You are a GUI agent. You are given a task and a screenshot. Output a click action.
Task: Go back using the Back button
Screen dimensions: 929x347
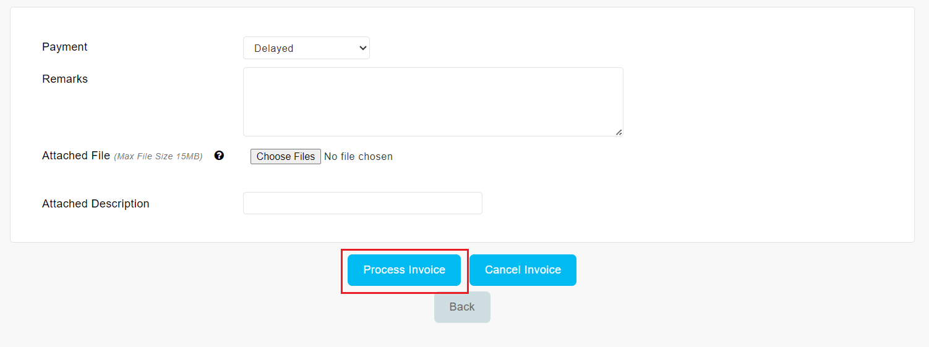pyautogui.click(x=462, y=307)
